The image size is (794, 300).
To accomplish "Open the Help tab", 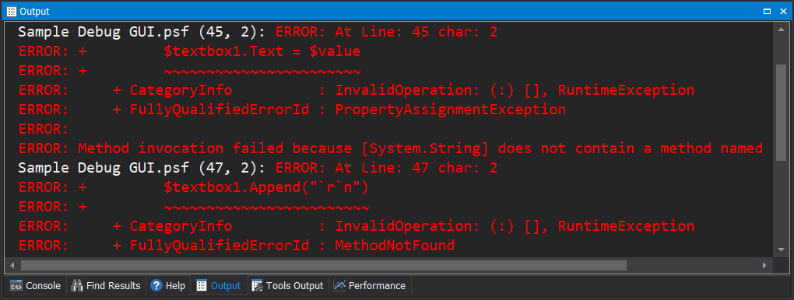I will 168,286.
